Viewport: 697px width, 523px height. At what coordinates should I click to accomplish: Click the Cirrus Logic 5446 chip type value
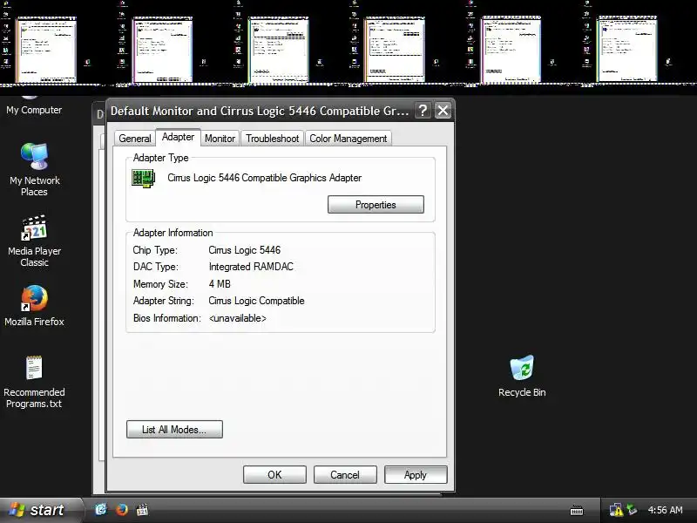point(245,250)
